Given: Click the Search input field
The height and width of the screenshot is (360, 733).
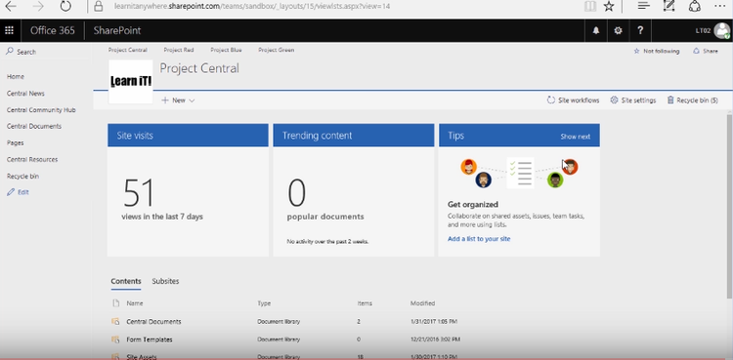Looking at the screenshot, I should point(47,52).
